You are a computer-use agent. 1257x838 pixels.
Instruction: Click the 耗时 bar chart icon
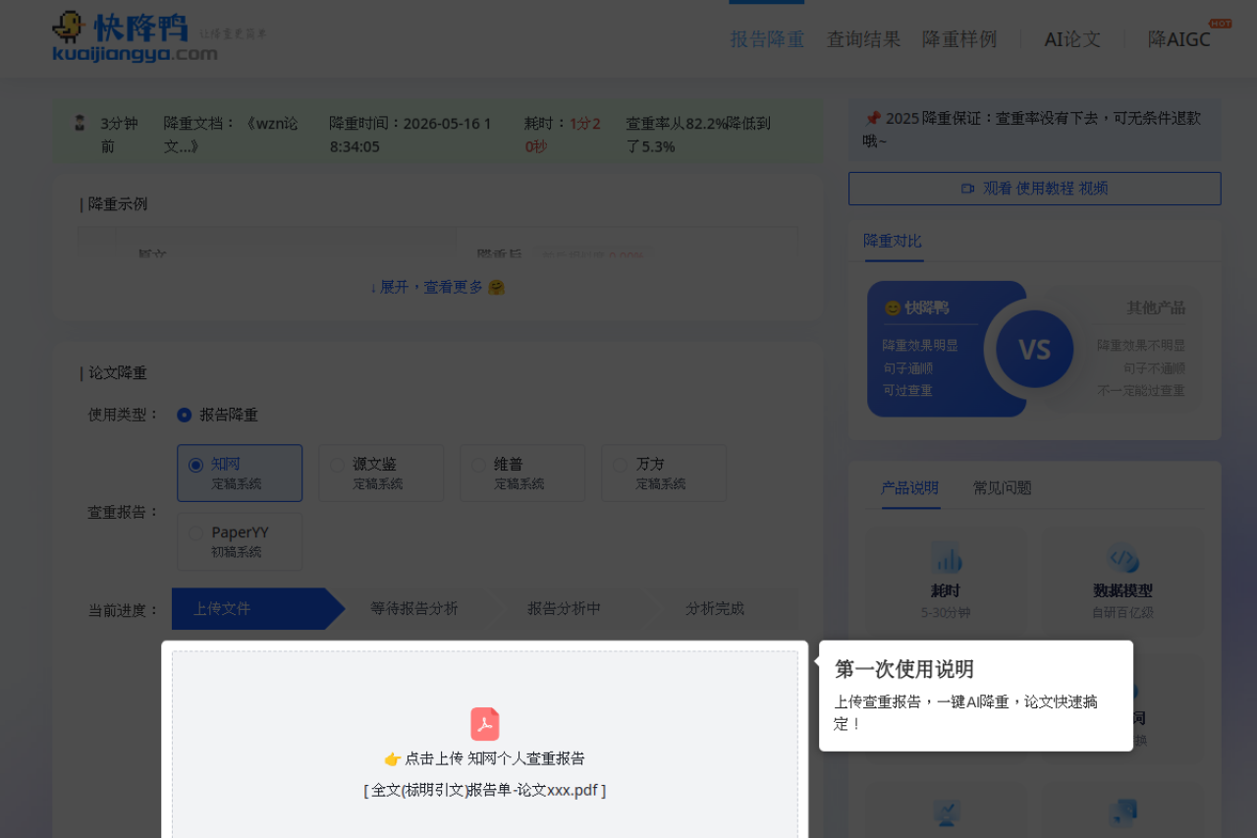[947, 559]
